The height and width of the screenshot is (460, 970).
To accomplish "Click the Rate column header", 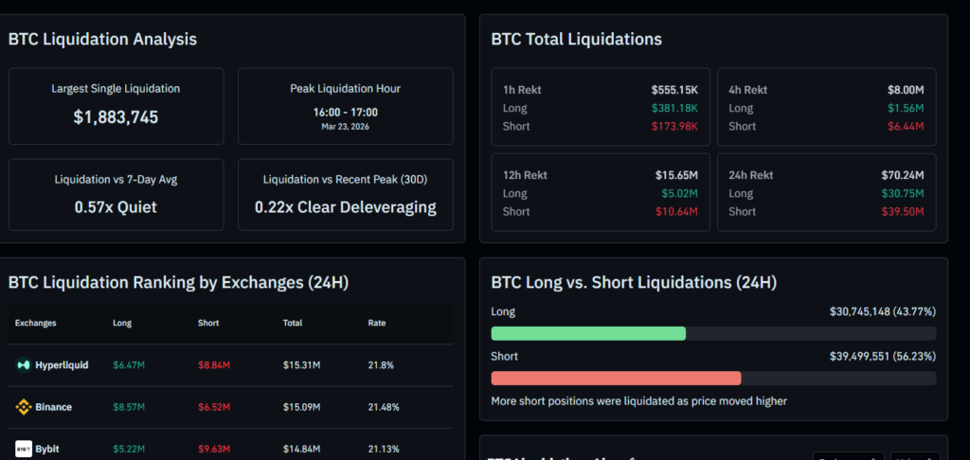I will point(377,323).
